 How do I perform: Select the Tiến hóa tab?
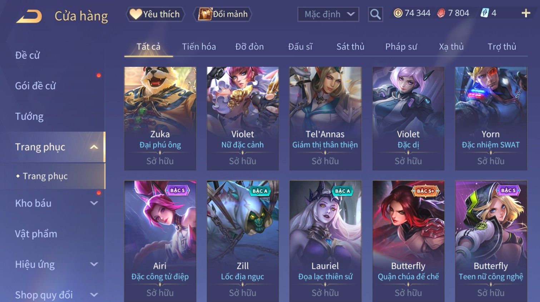coord(199,47)
